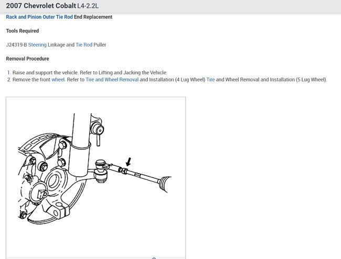Open the blue wheel link in step 2
The width and height of the screenshot is (341, 259).
pyautogui.click(x=58, y=80)
